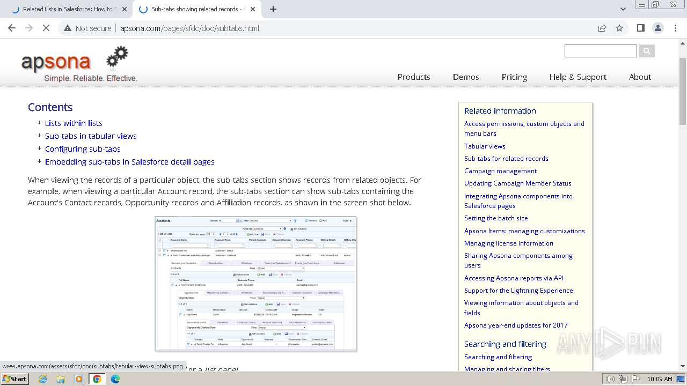Open Microsoft Edge from taskbar
Image resolution: width=687 pixels, height=386 pixels.
pos(115,379)
